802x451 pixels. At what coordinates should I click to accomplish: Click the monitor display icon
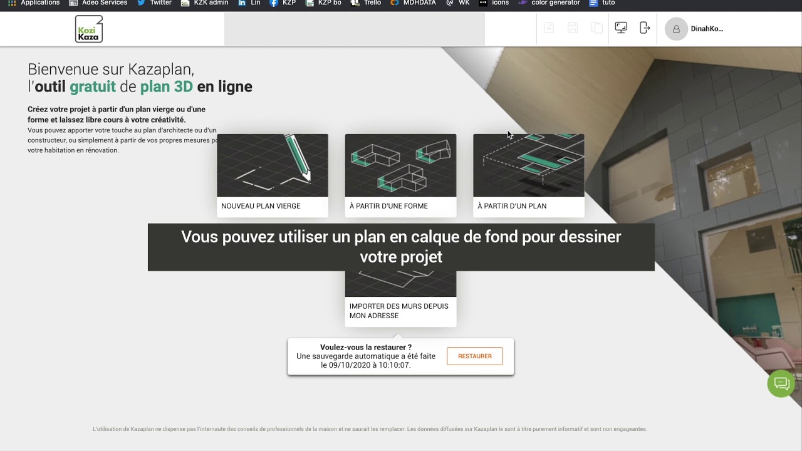pyautogui.click(x=621, y=28)
